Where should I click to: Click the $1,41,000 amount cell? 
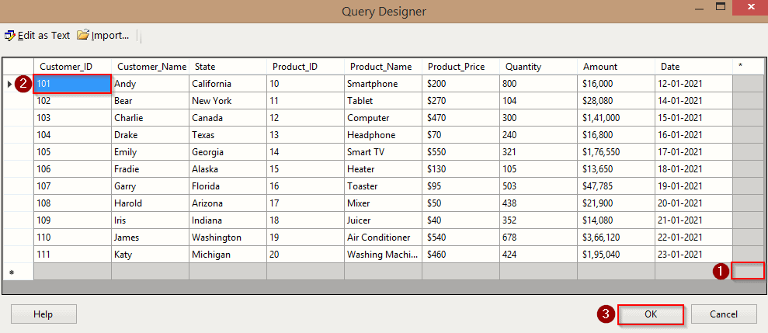[x=616, y=118]
